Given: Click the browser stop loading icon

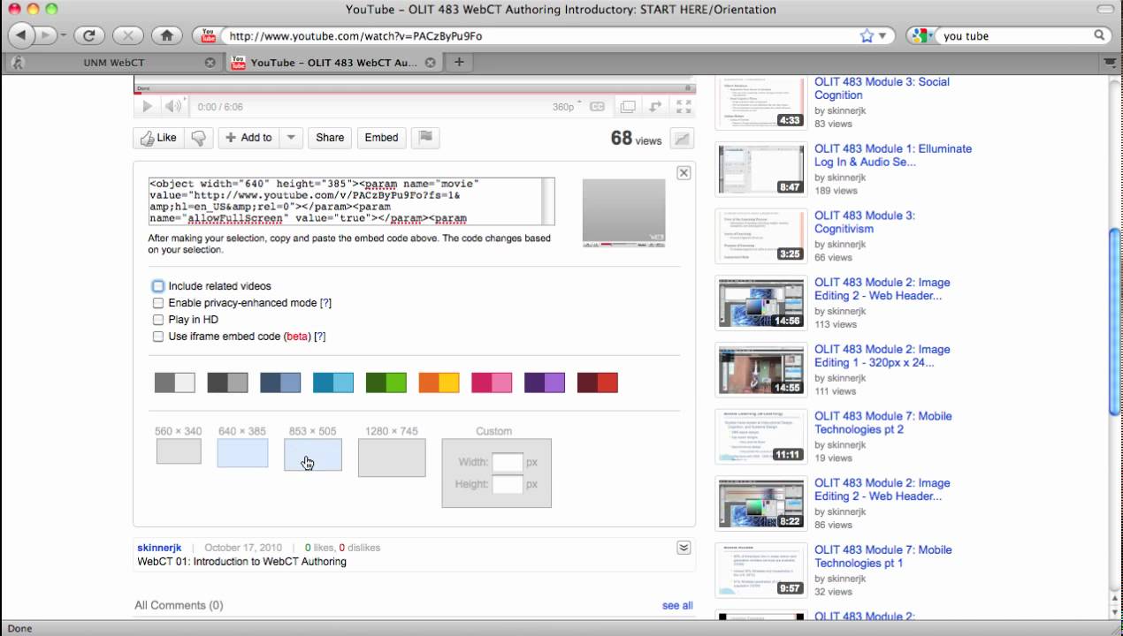Looking at the screenshot, I should pyautogui.click(x=128, y=36).
